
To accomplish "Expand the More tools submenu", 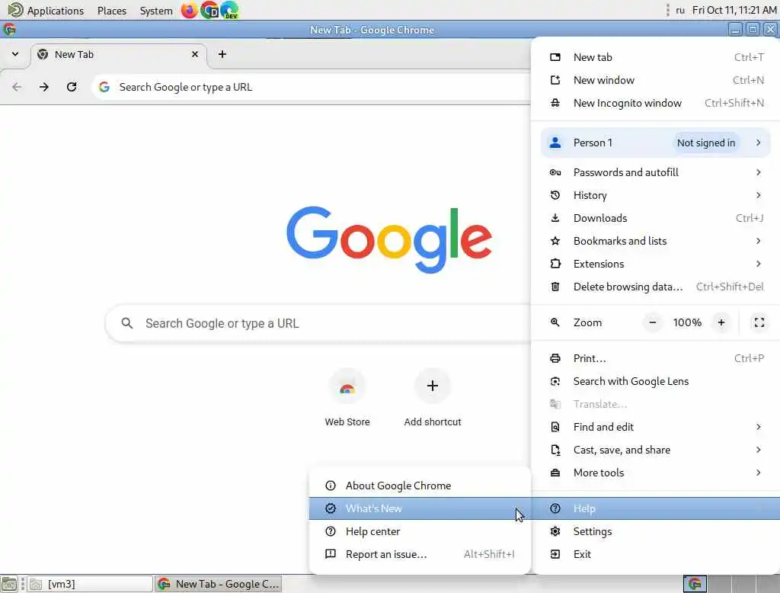I will pos(656,473).
